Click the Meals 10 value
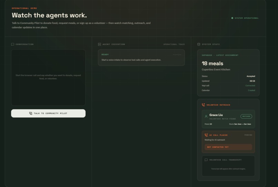The image size is (278, 187). point(208,124)
